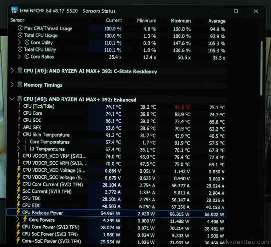The width and height of the screenshot is (271, 247).
Task: Click the chip icon beside Memory Timings
Action: [20, 85]
